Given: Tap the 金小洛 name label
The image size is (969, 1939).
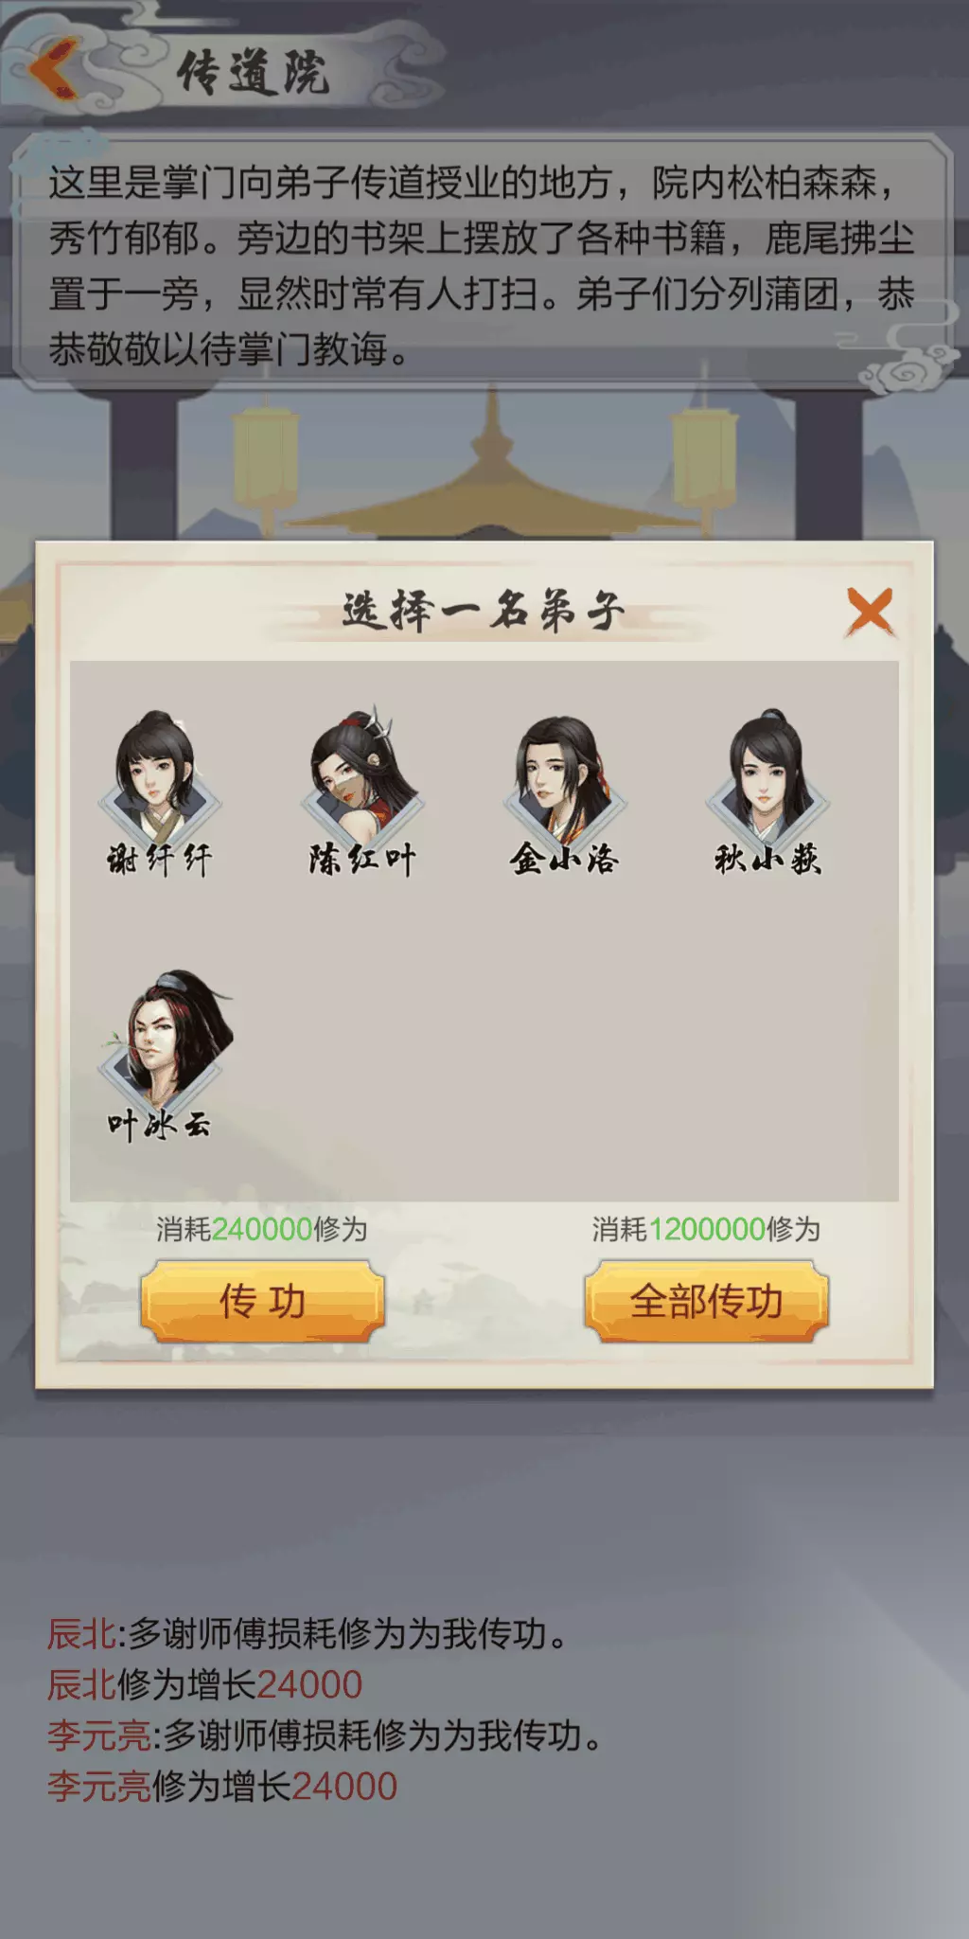Looking at the screenshot, I should pyautogui.click(x=565, y=860).
